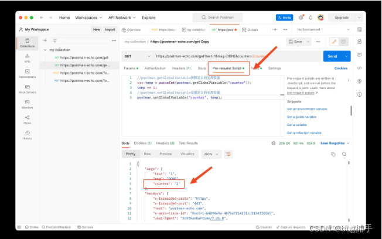Switch to the Settings tab
The height and width of the screenshot is (239, 382).
pyautogui.click(x=275, y=68)
